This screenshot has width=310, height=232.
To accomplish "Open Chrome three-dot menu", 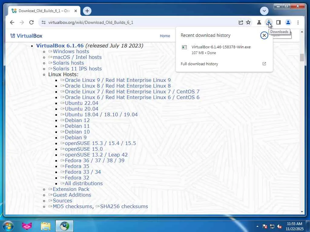I will 298,22.
